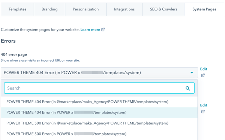Open the Templates tab
Image resolution: width=225 pixels, height=140 pixels.
pyautogui.click(x=17, y=9)
